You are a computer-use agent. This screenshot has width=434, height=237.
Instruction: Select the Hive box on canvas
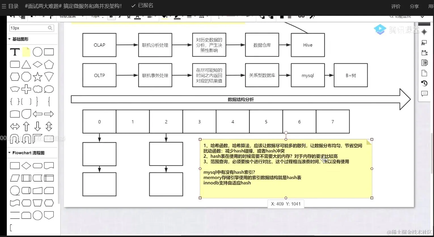[308, 45]
